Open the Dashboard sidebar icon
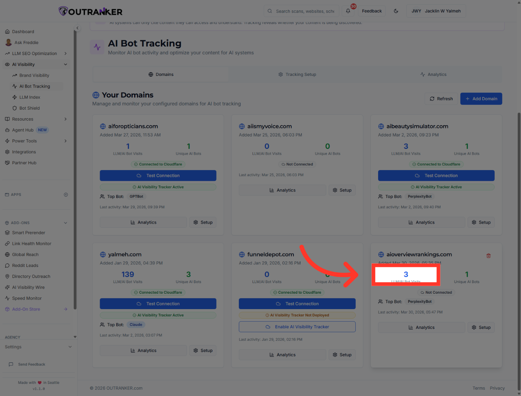 pyautogui.click(x=7, y=32)
